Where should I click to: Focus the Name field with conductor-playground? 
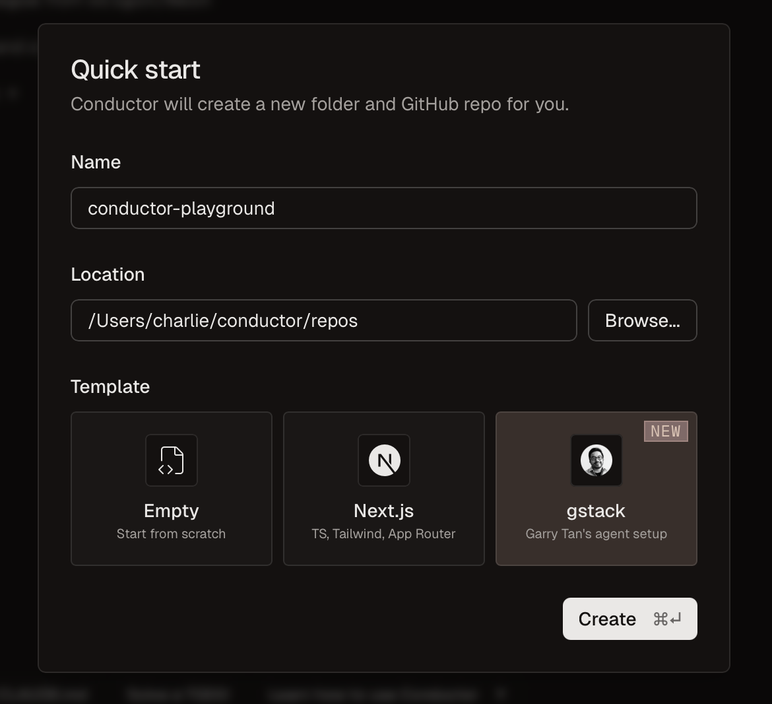coord(383,208)
